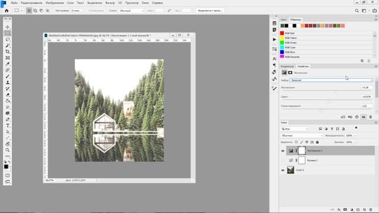Select the Horizontal Type tool

coord(8,125)
